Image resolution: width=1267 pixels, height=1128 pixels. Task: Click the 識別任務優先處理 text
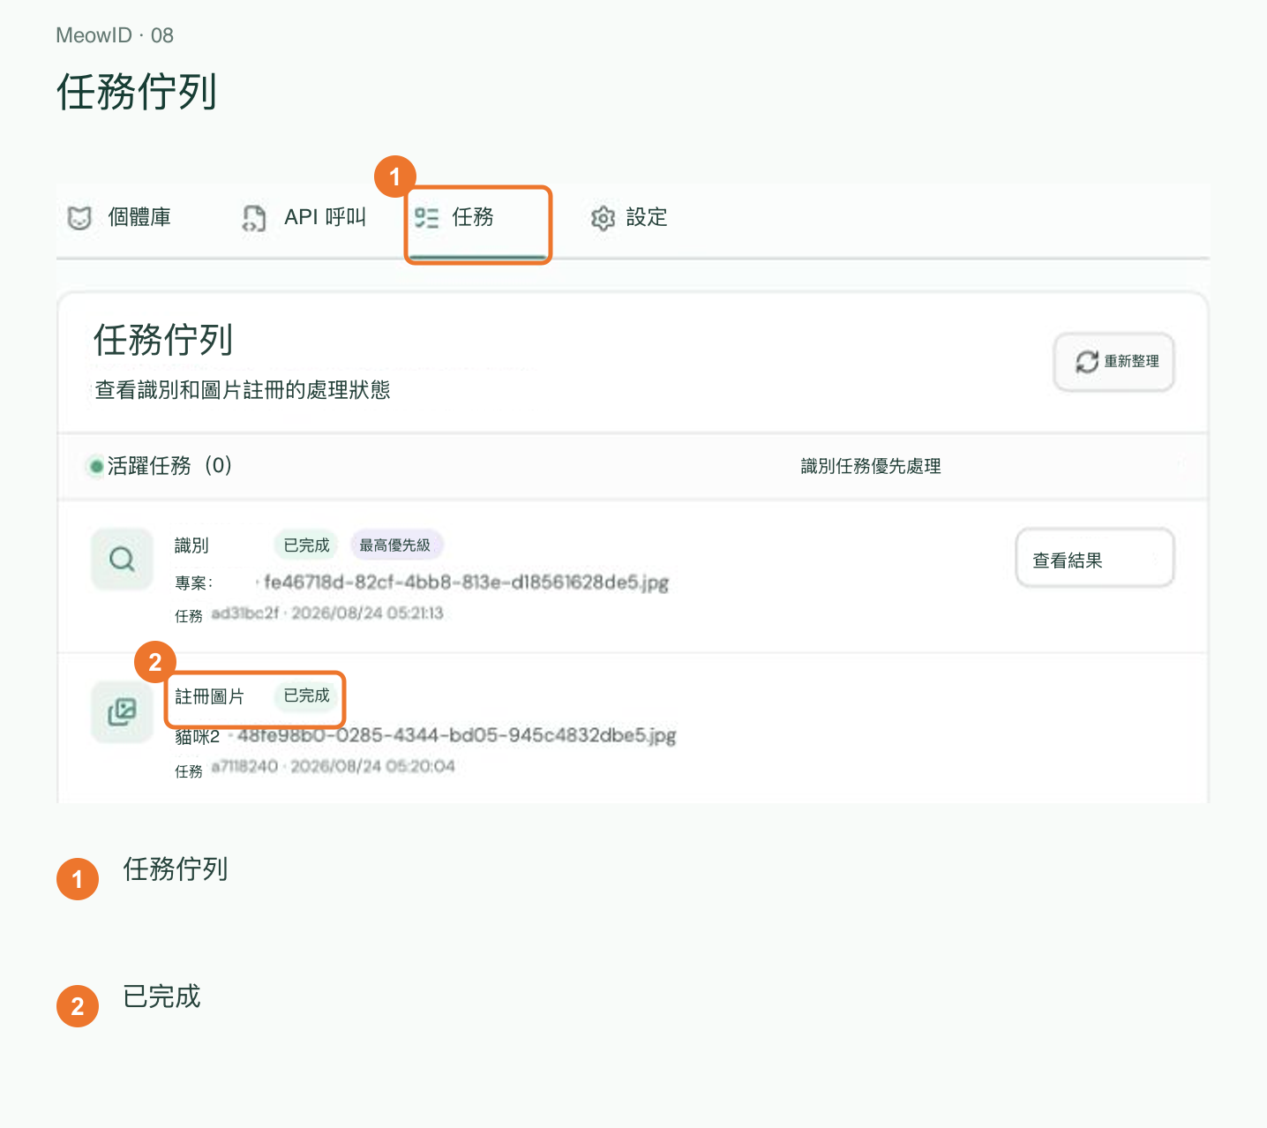point(871,466)
